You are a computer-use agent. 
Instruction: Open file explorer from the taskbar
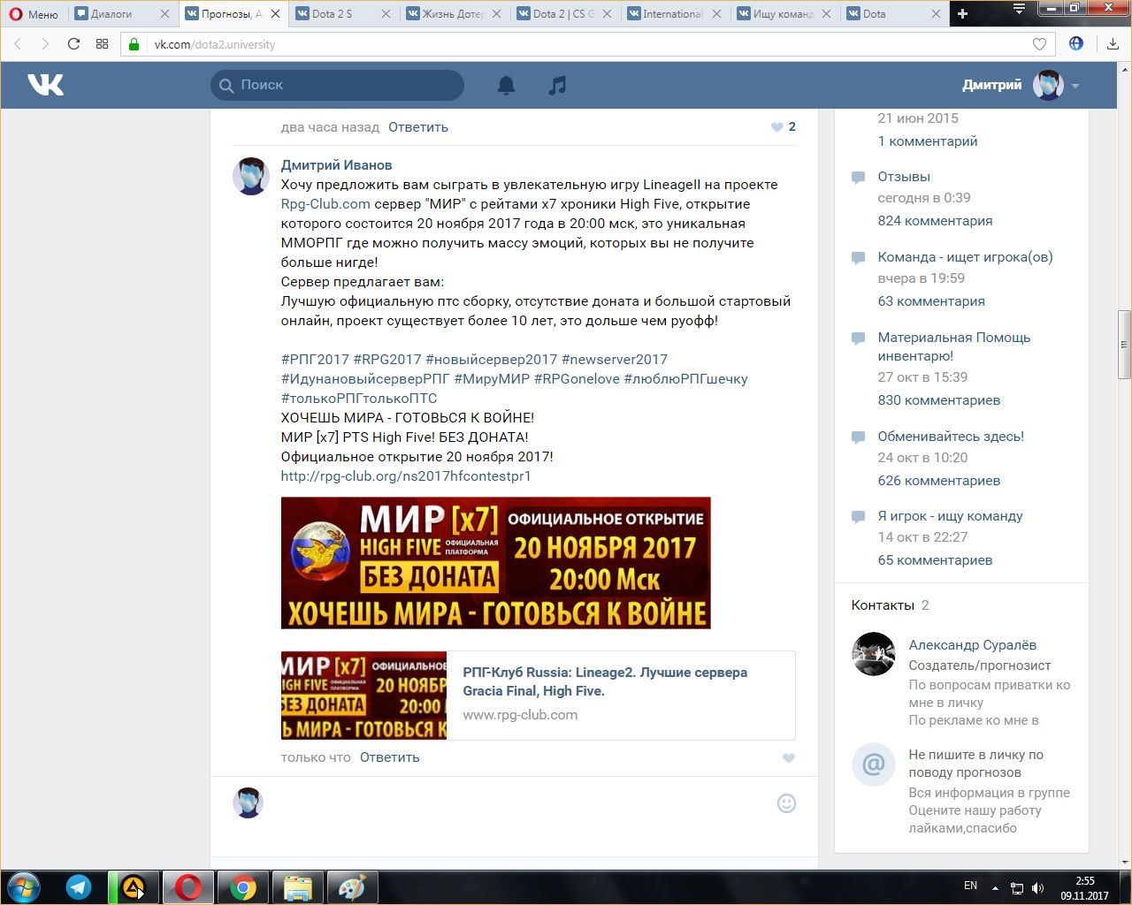pyautogui.click(x=298, y=887)
